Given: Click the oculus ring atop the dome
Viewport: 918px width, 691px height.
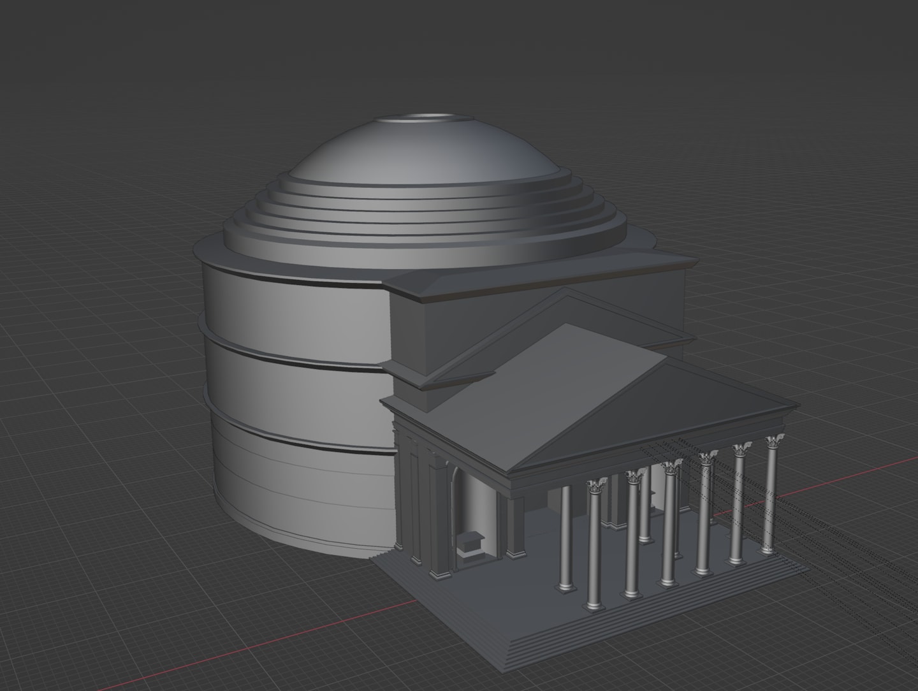Looking at the screenshot, I should click(424, 119).
